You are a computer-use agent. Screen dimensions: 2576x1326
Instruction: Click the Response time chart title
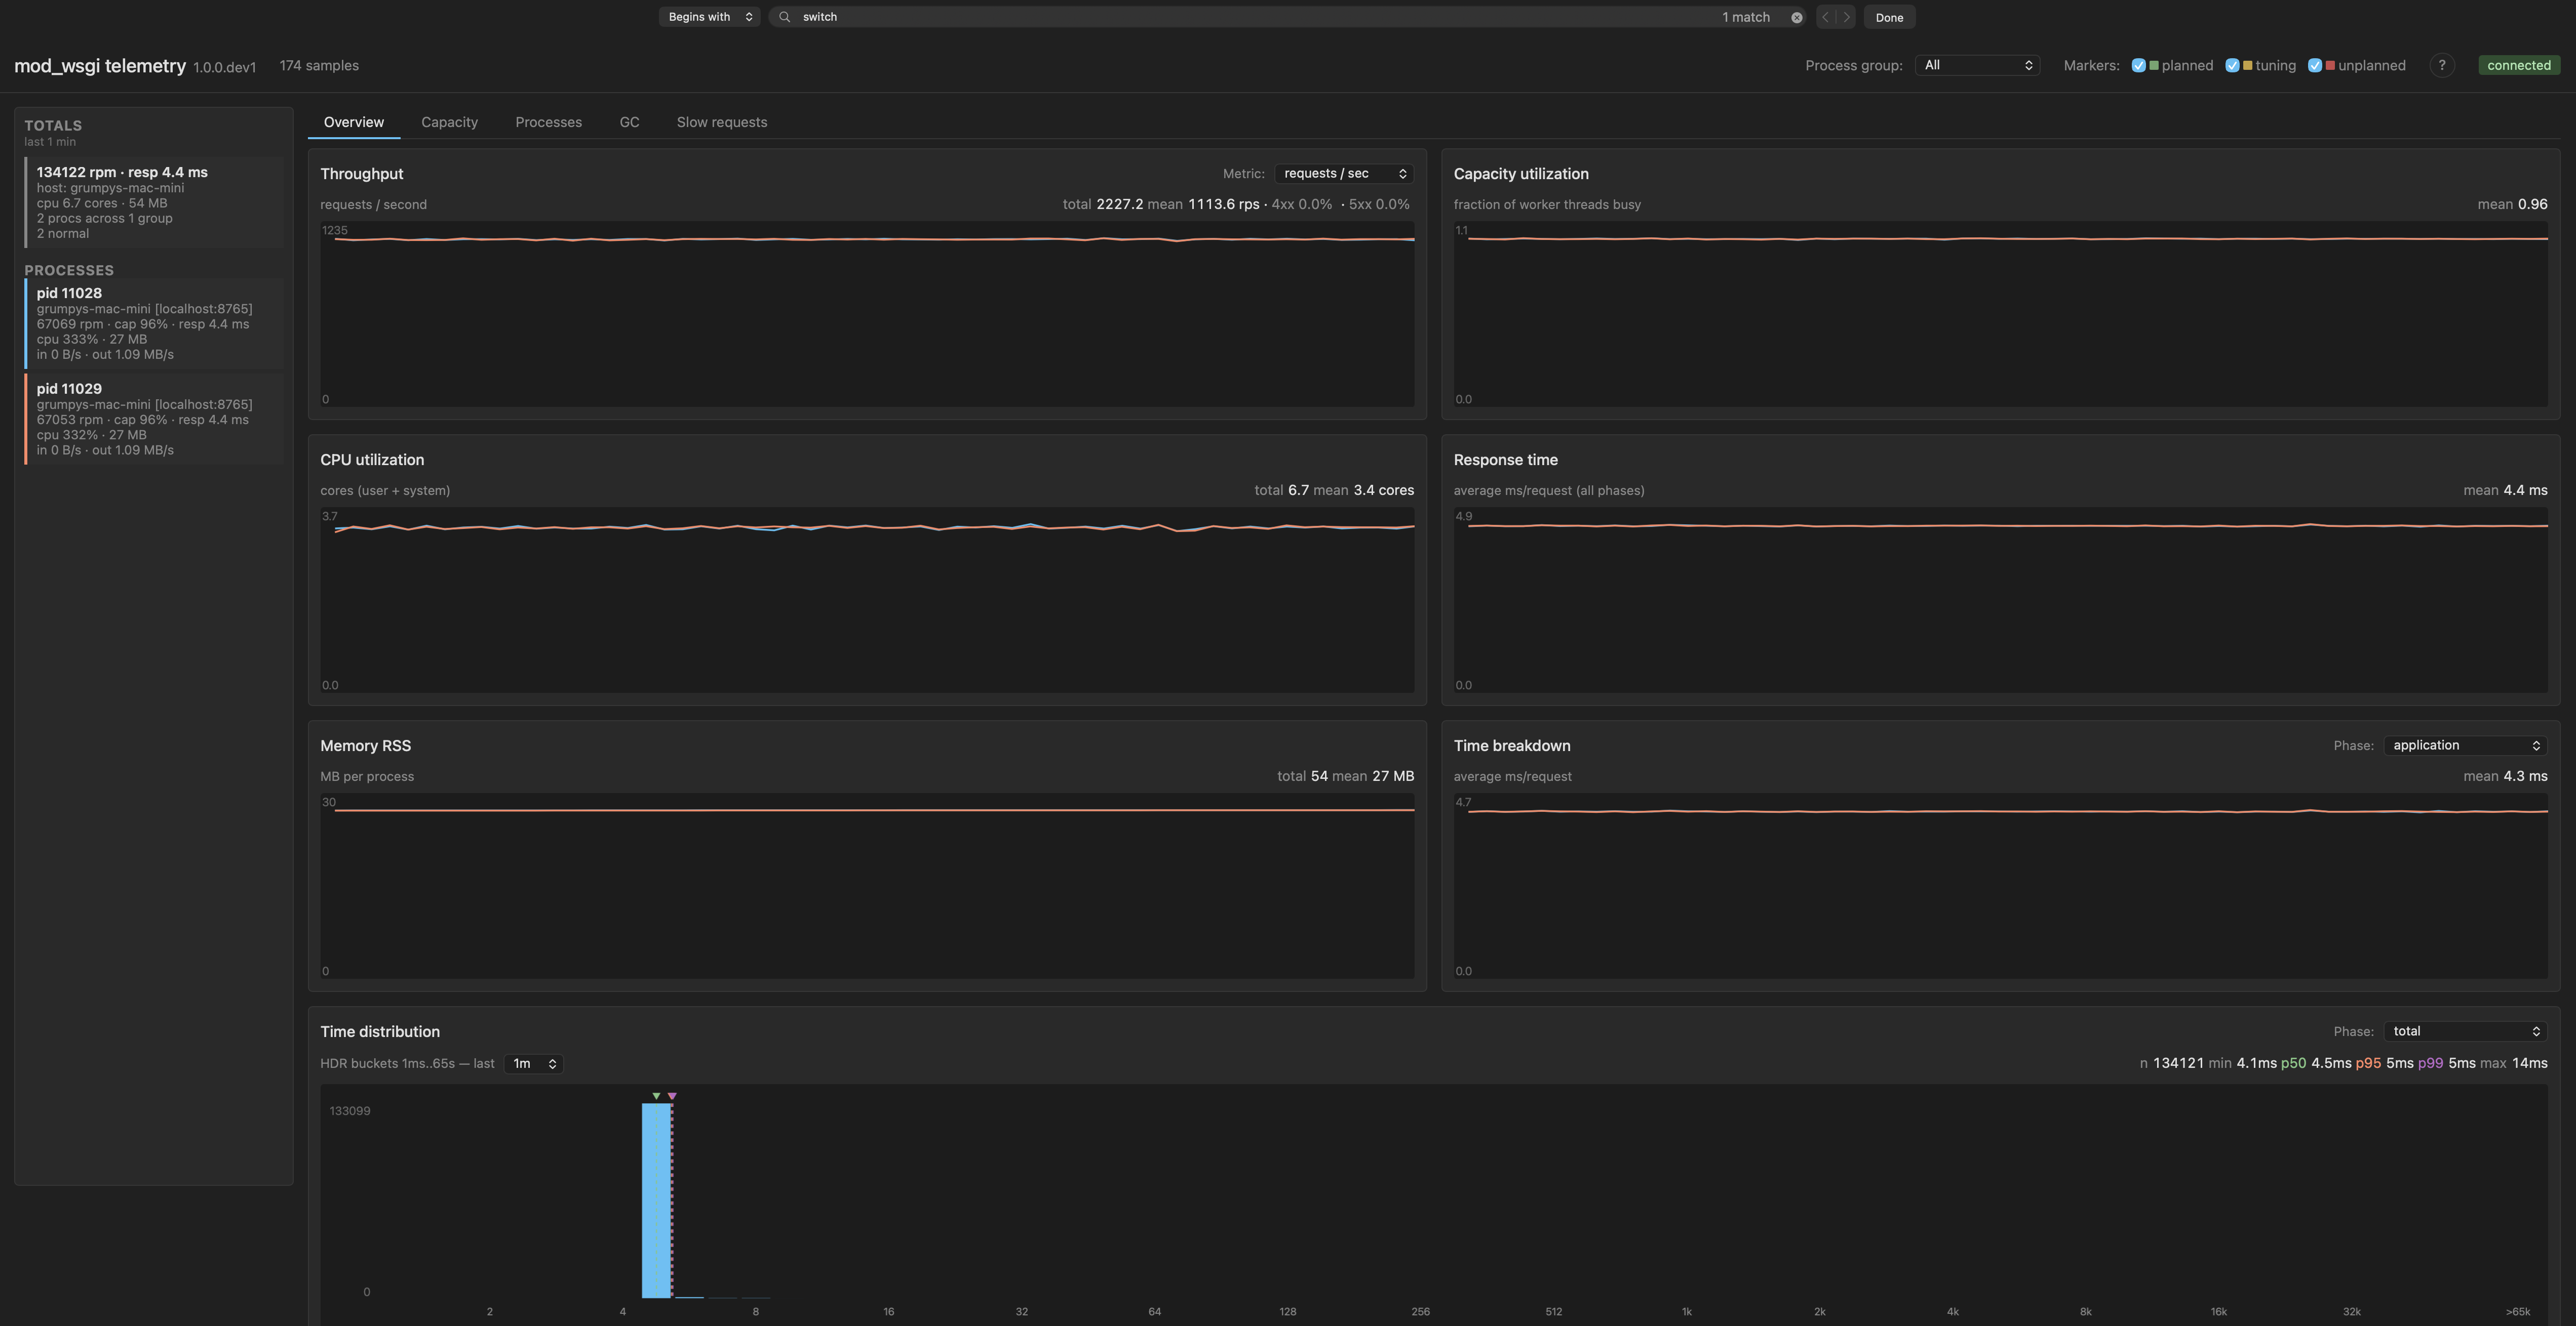pos(1505,460)
